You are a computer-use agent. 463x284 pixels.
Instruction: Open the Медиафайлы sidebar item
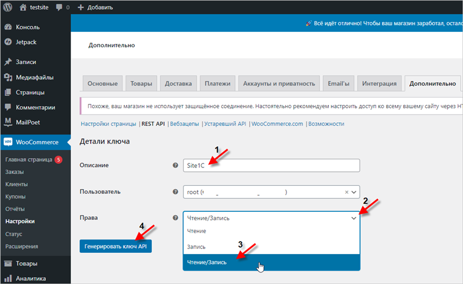point(36,77)
